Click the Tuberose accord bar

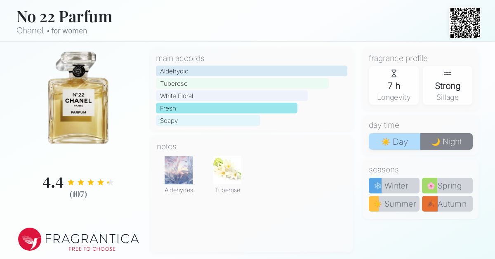(242, 83)
